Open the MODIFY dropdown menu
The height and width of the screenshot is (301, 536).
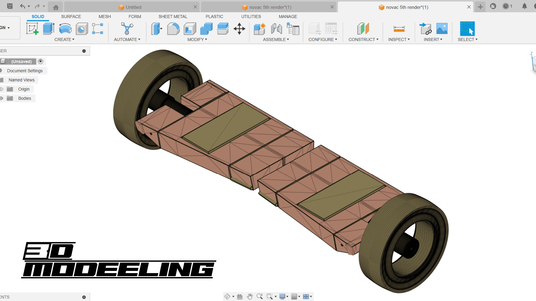197,40
